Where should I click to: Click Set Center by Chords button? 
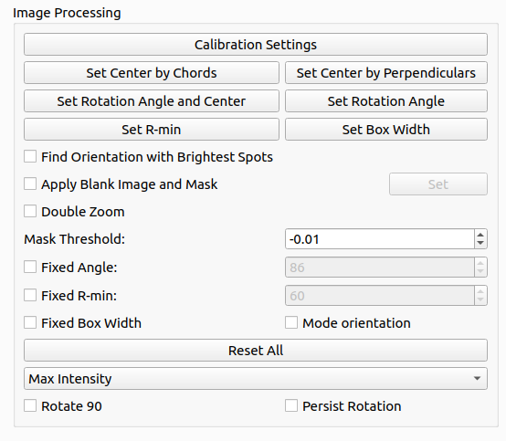152,72
